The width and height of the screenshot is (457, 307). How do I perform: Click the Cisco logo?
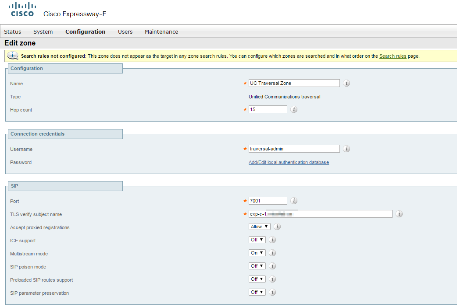[x=22, y=9]
